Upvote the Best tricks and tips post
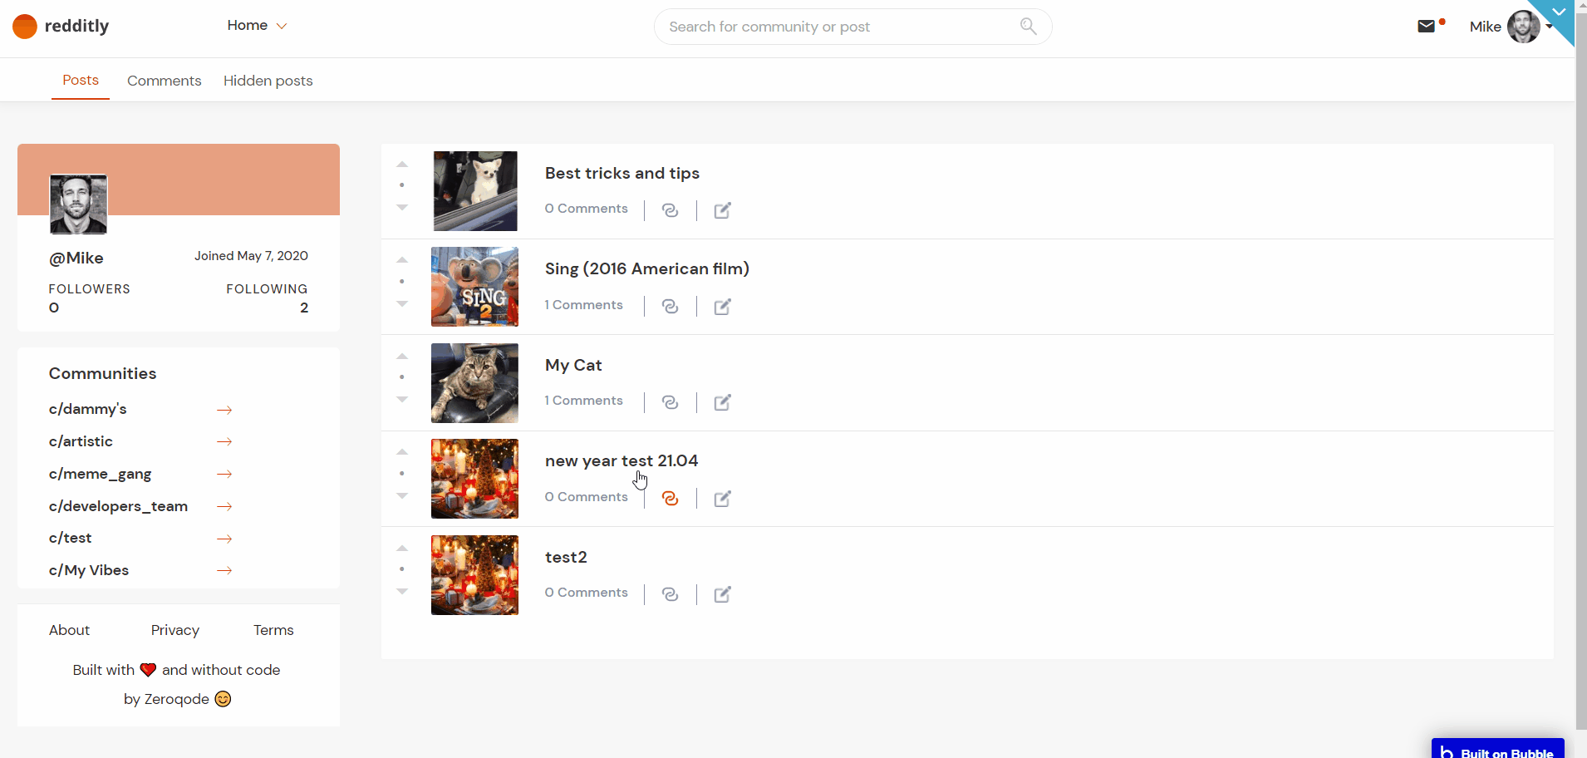Viewport: 1587px width, 758px height. (x=402, y=165)
